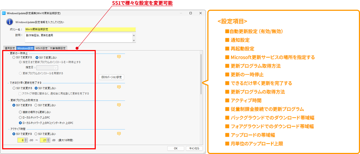Click the Microsoft更新サービスの場所を指定する entry
Image resolution: width=360 pixels, height=154 pixels.
[x=270, y=57]
